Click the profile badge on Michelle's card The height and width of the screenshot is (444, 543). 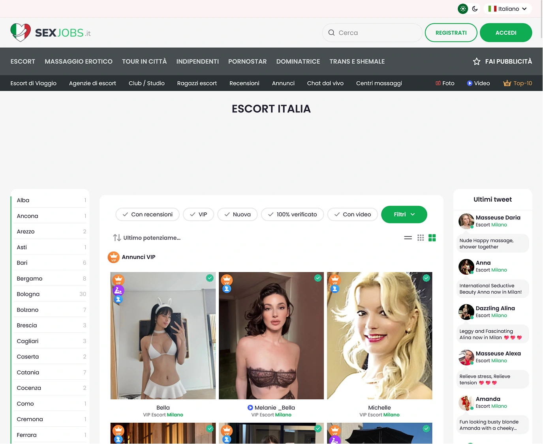click(335, 289)
